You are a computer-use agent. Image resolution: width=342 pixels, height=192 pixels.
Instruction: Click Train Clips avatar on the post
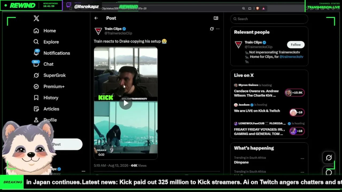tap(98, 31)
